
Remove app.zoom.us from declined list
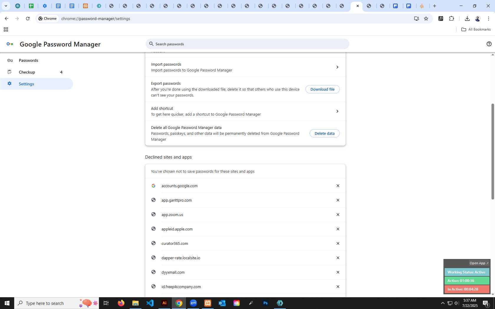(338, 215)
